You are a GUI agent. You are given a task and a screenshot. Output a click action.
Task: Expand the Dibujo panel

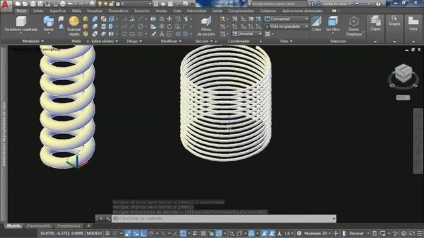[134, 41]
